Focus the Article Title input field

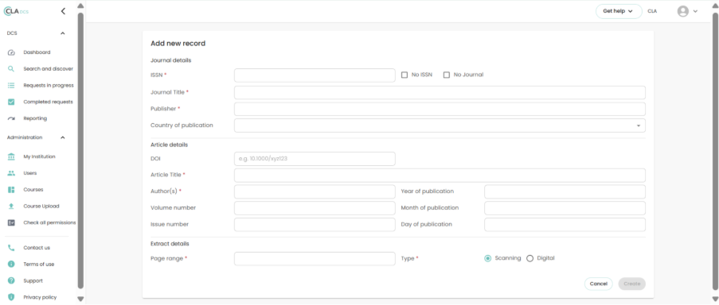click(440, 175)
